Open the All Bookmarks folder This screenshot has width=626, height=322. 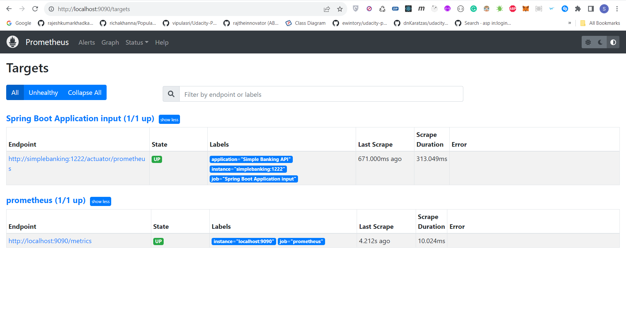600,23
